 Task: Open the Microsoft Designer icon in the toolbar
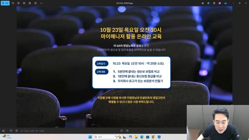coord(203,3)
